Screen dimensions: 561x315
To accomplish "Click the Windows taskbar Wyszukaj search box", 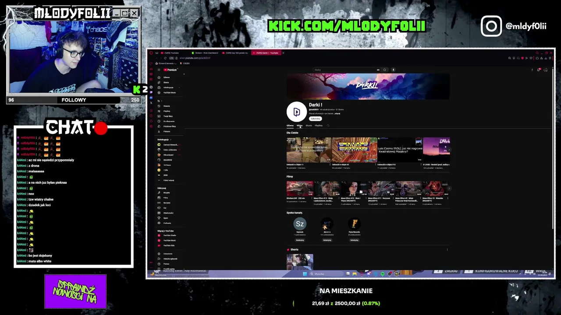I will [326, 274].
